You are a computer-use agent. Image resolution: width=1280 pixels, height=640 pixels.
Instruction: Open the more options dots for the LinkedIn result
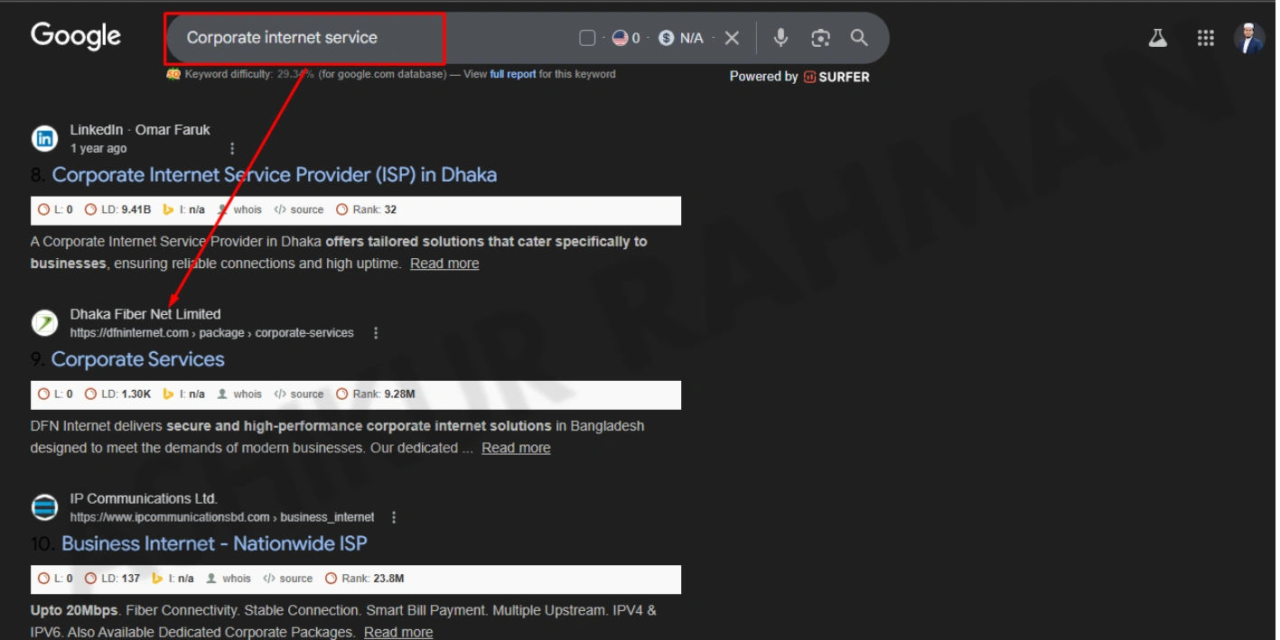[x=232, y=148]
